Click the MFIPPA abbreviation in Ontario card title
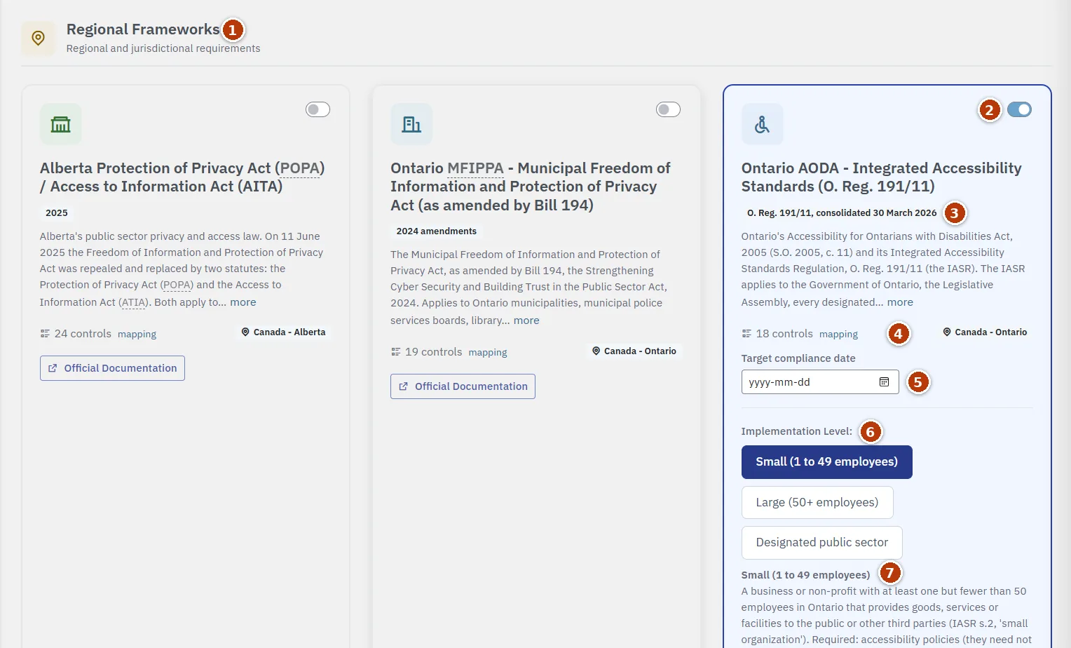The width and height of the screenshot is (1071, 648). [475, 168]
